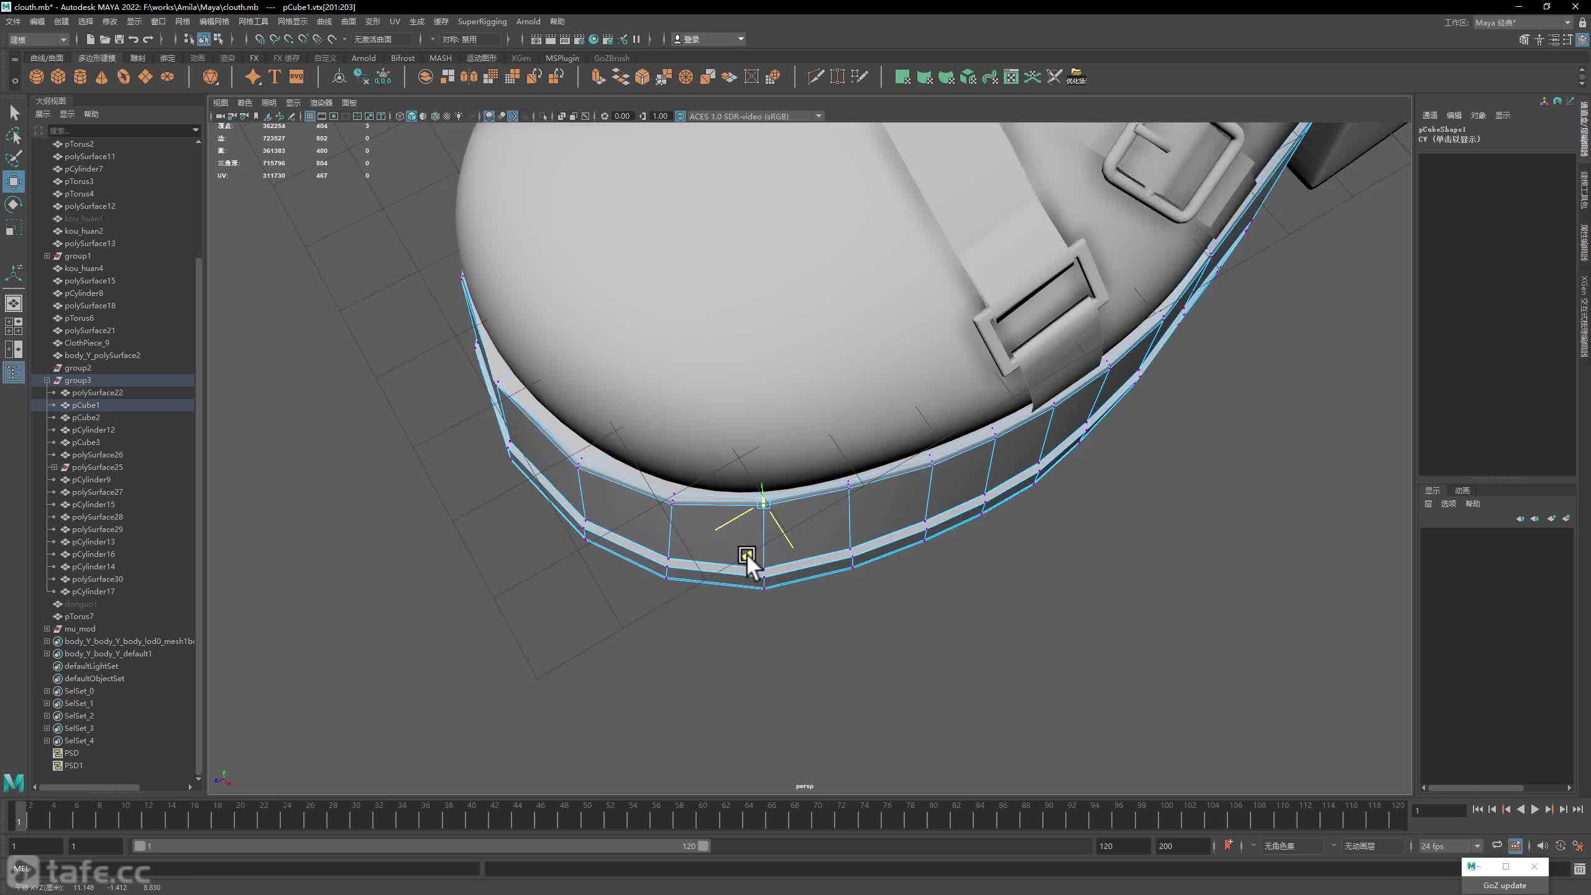1591x895 pixels.
Task: Select the Rotate tool in toolbox
Action: click(14, 204)
